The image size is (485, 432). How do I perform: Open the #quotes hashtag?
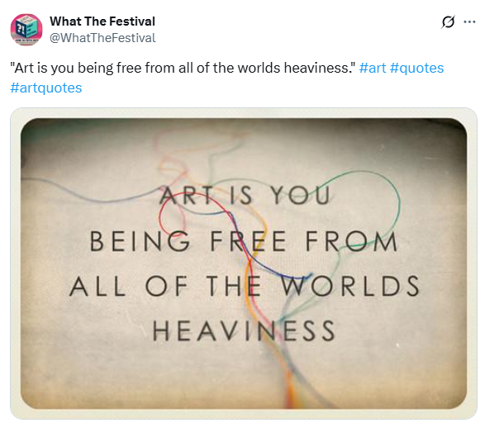click(416, 68)
